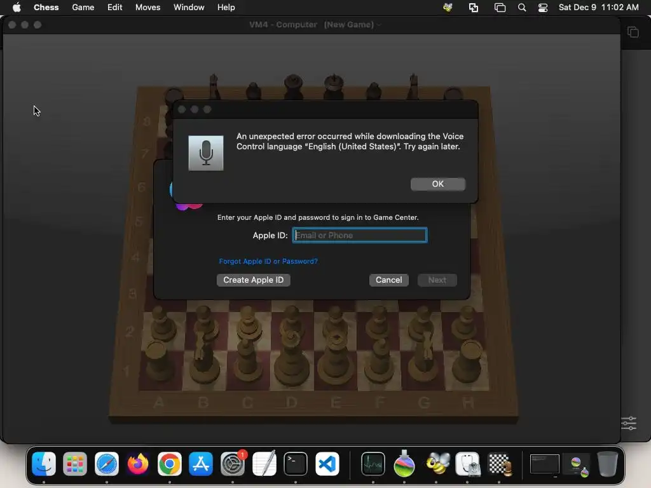Open TextEdit from the Dock
651x488 pixels.
tap(264, 463)
